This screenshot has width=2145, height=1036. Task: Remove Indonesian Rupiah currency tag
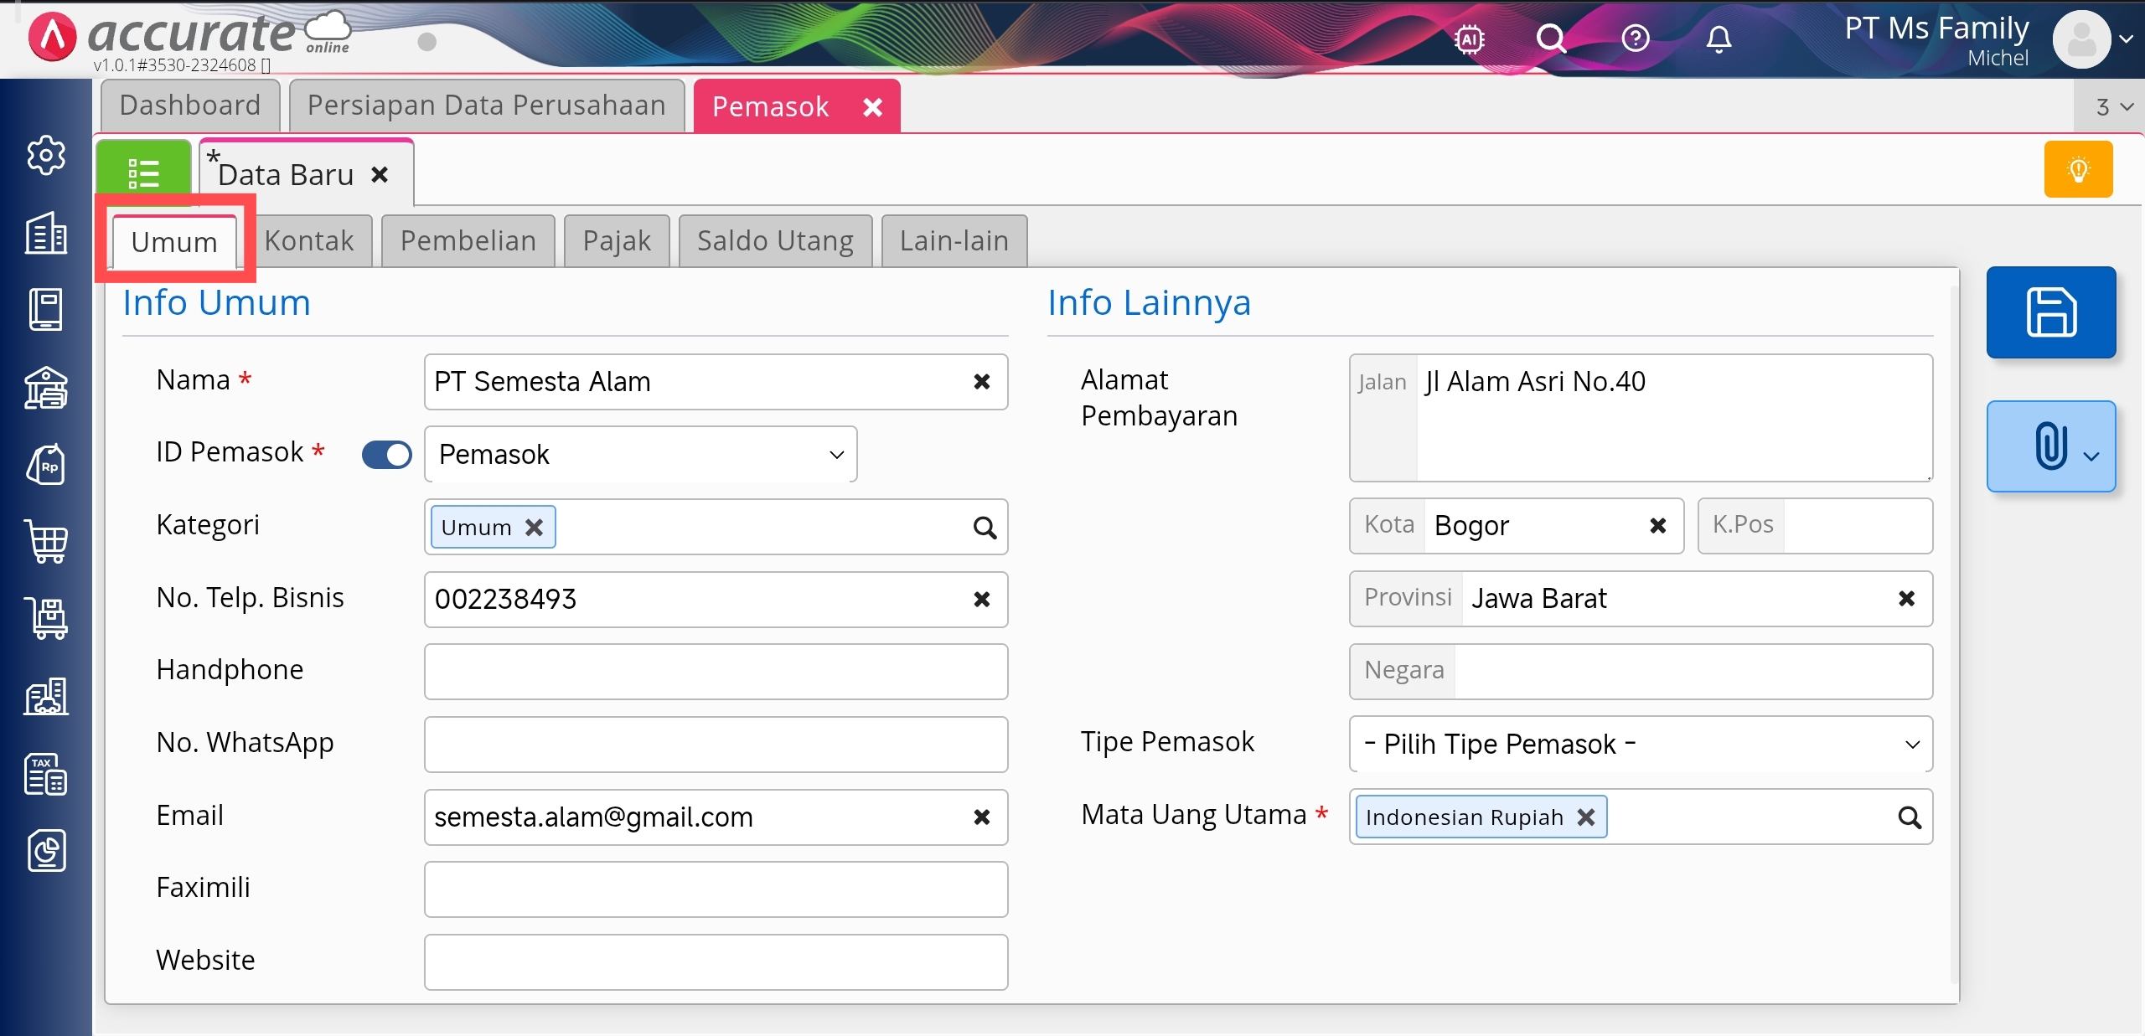(1586, 817)
